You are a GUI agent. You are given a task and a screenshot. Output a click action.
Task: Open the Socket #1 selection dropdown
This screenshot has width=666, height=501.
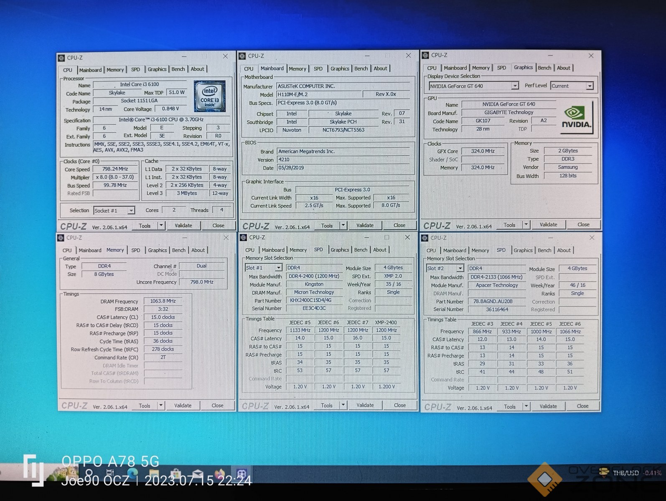(x=131, y=211)
